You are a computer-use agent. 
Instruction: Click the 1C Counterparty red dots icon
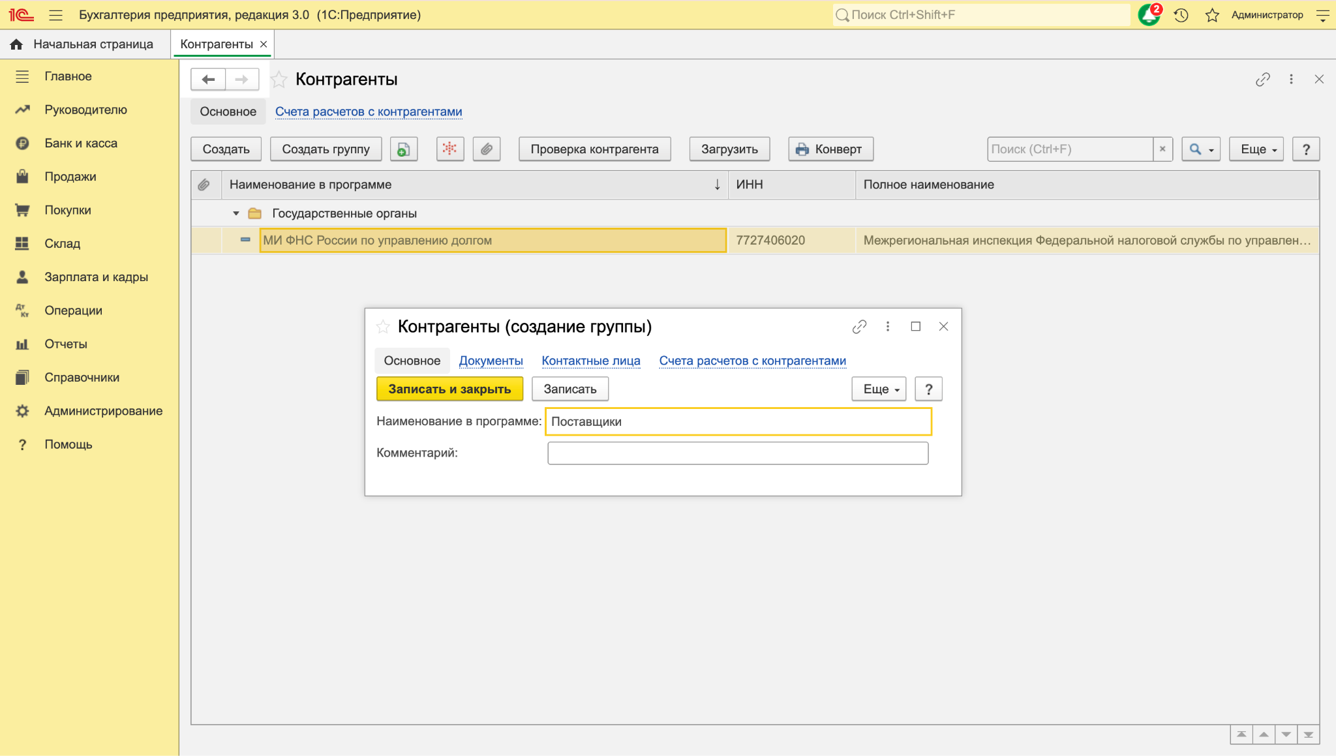click(449, 149)
